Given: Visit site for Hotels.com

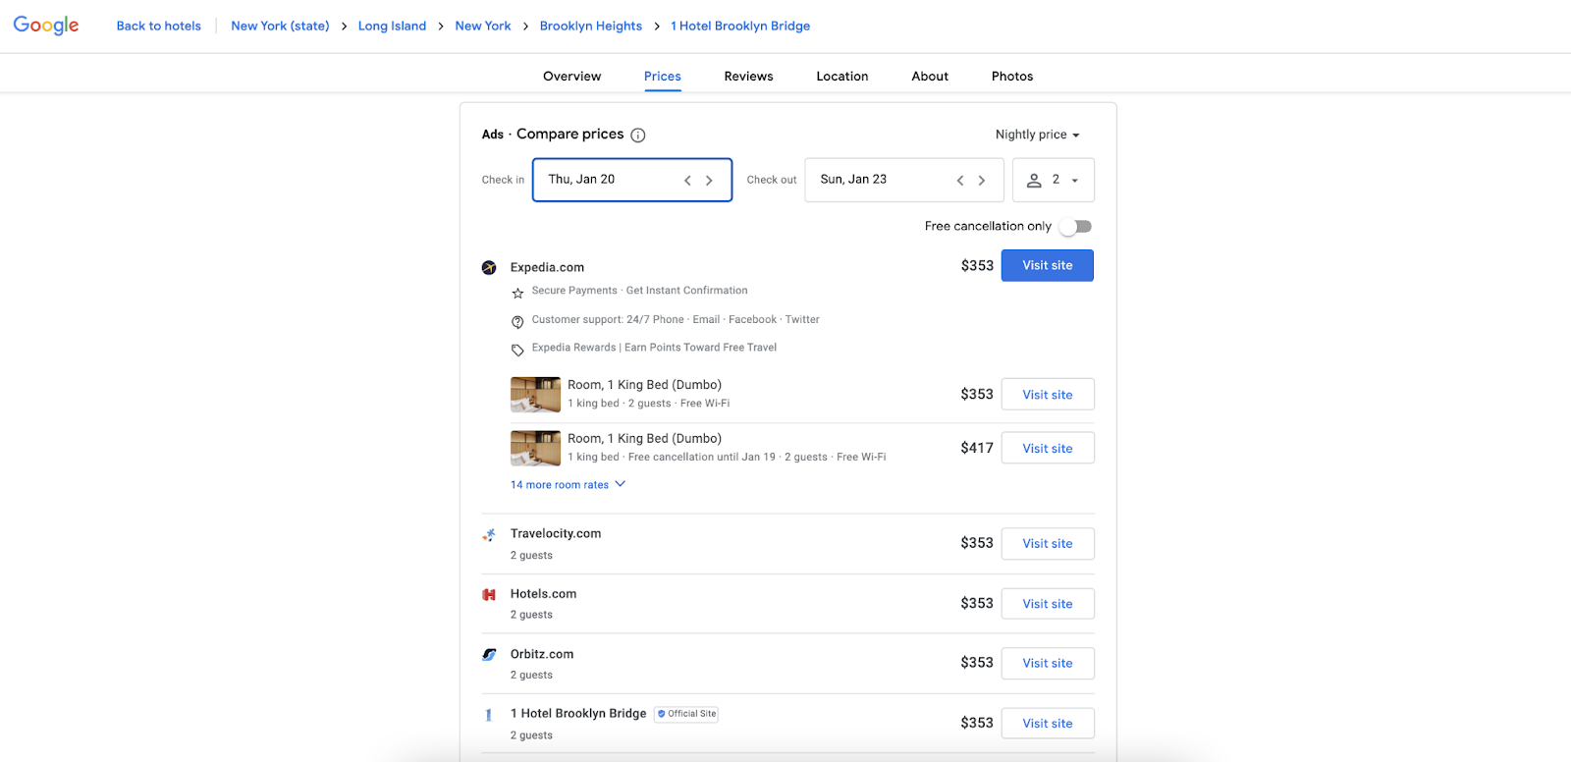Looking at the screenshot, I should click(1048, 604).
